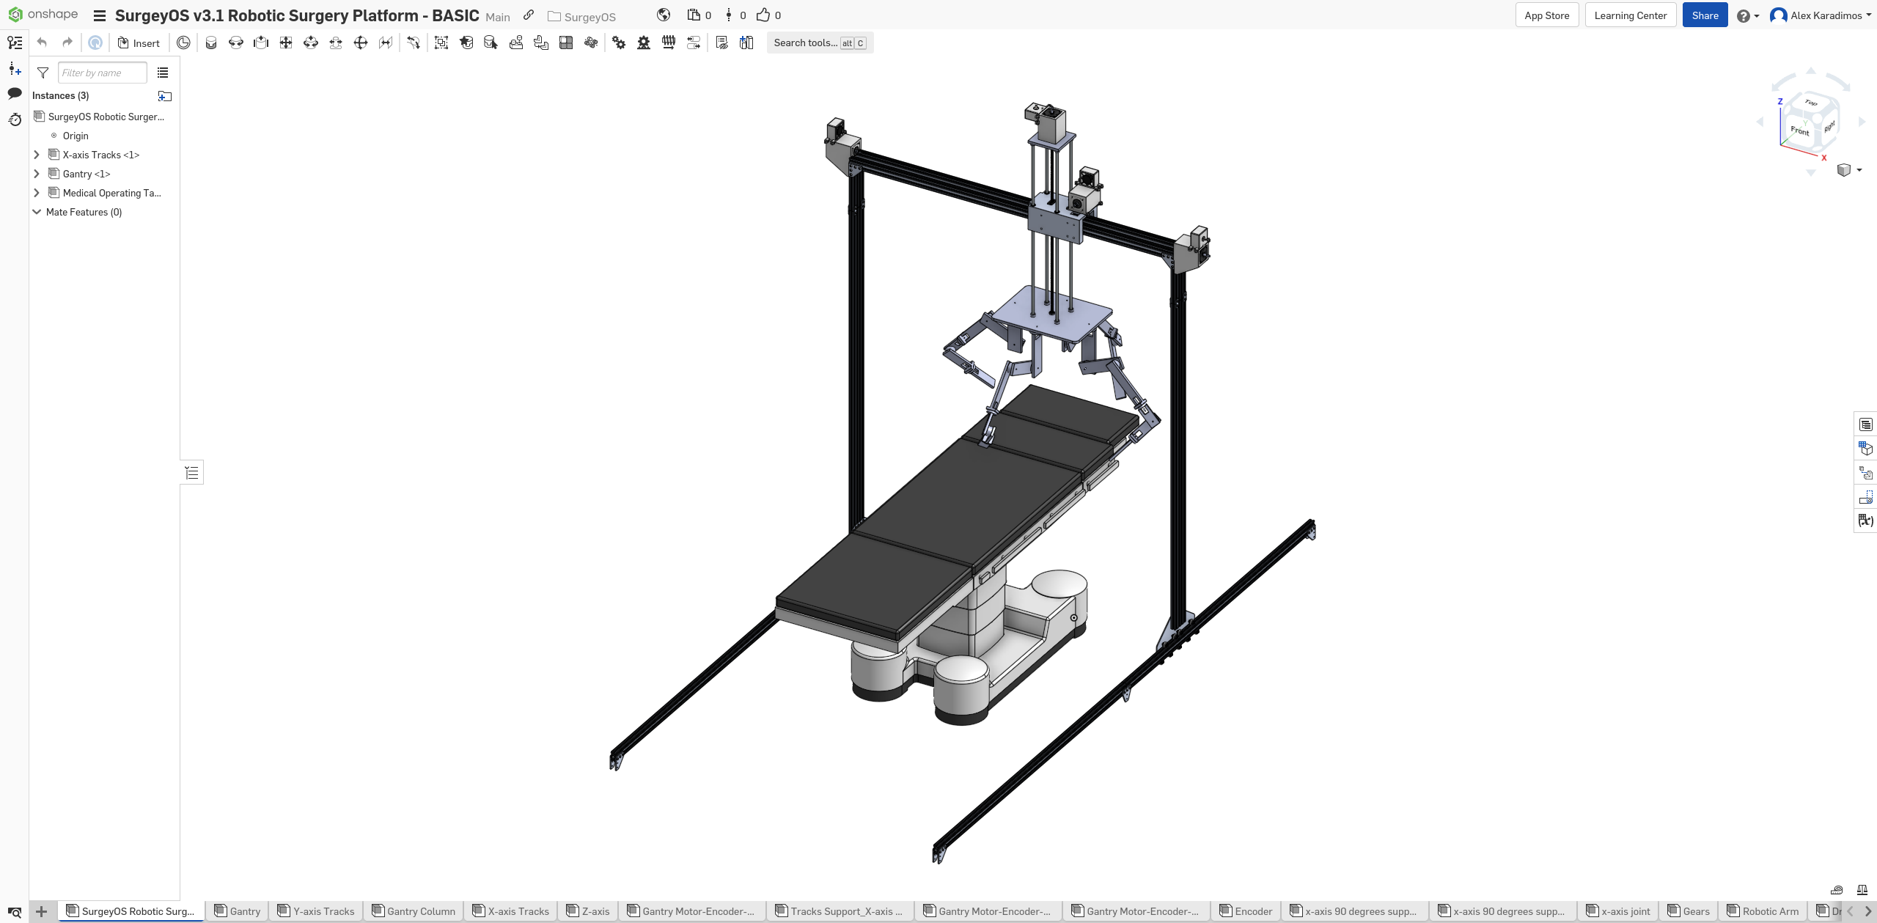Click the Search tools box
1877x923 pixels.
tap(820, 43)
